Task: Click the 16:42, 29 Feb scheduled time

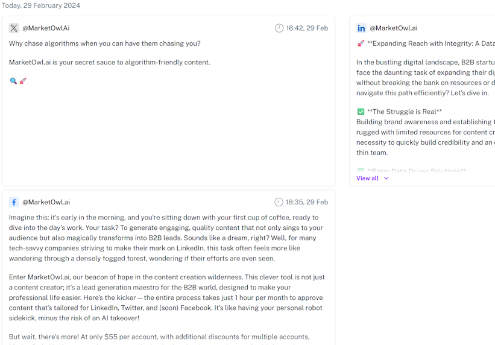Action: coord(307,28)
